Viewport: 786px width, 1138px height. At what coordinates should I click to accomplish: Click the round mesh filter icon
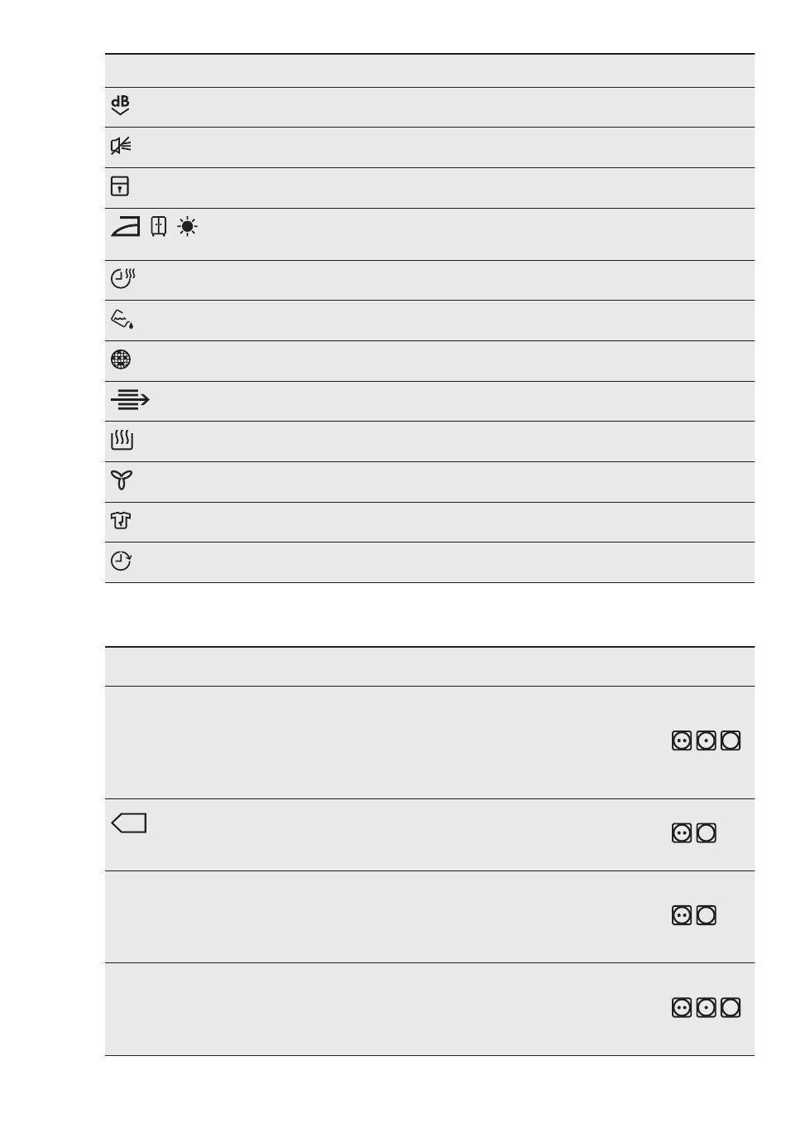tap(120, 360)
